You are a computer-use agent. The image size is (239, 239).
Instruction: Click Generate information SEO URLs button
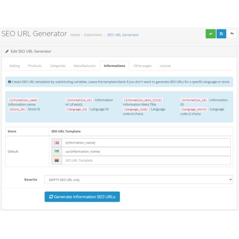[82, 197]
